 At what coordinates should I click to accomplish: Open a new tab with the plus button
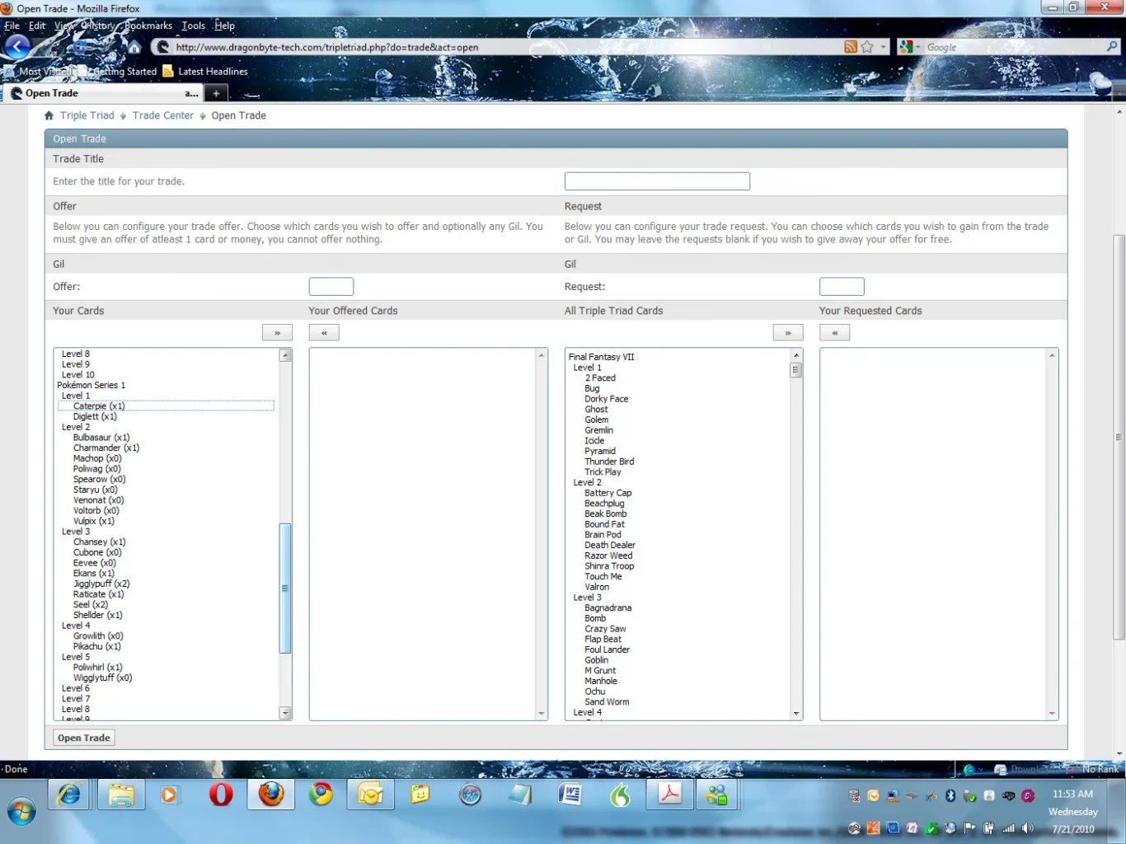click(x=216, y=93)
